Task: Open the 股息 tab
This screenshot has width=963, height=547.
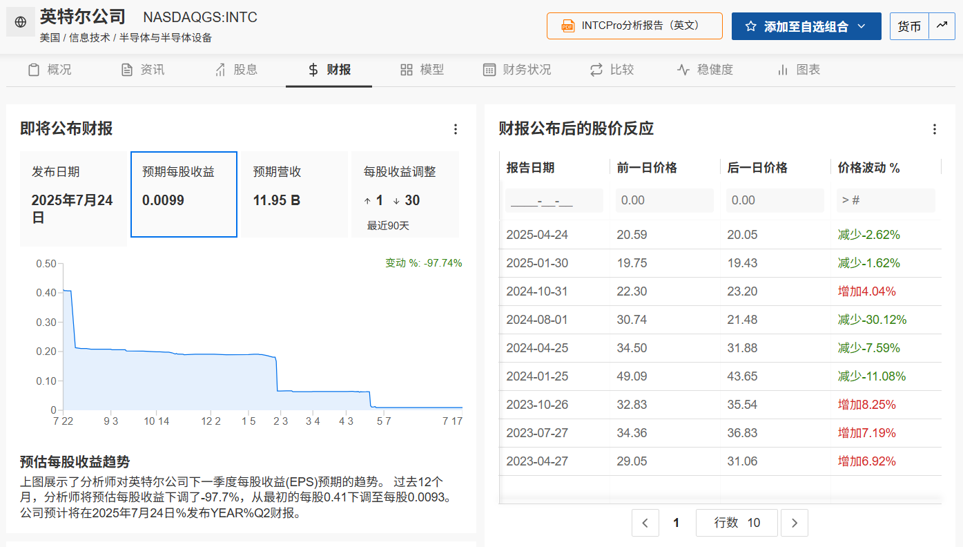Action: pos(236,70)
